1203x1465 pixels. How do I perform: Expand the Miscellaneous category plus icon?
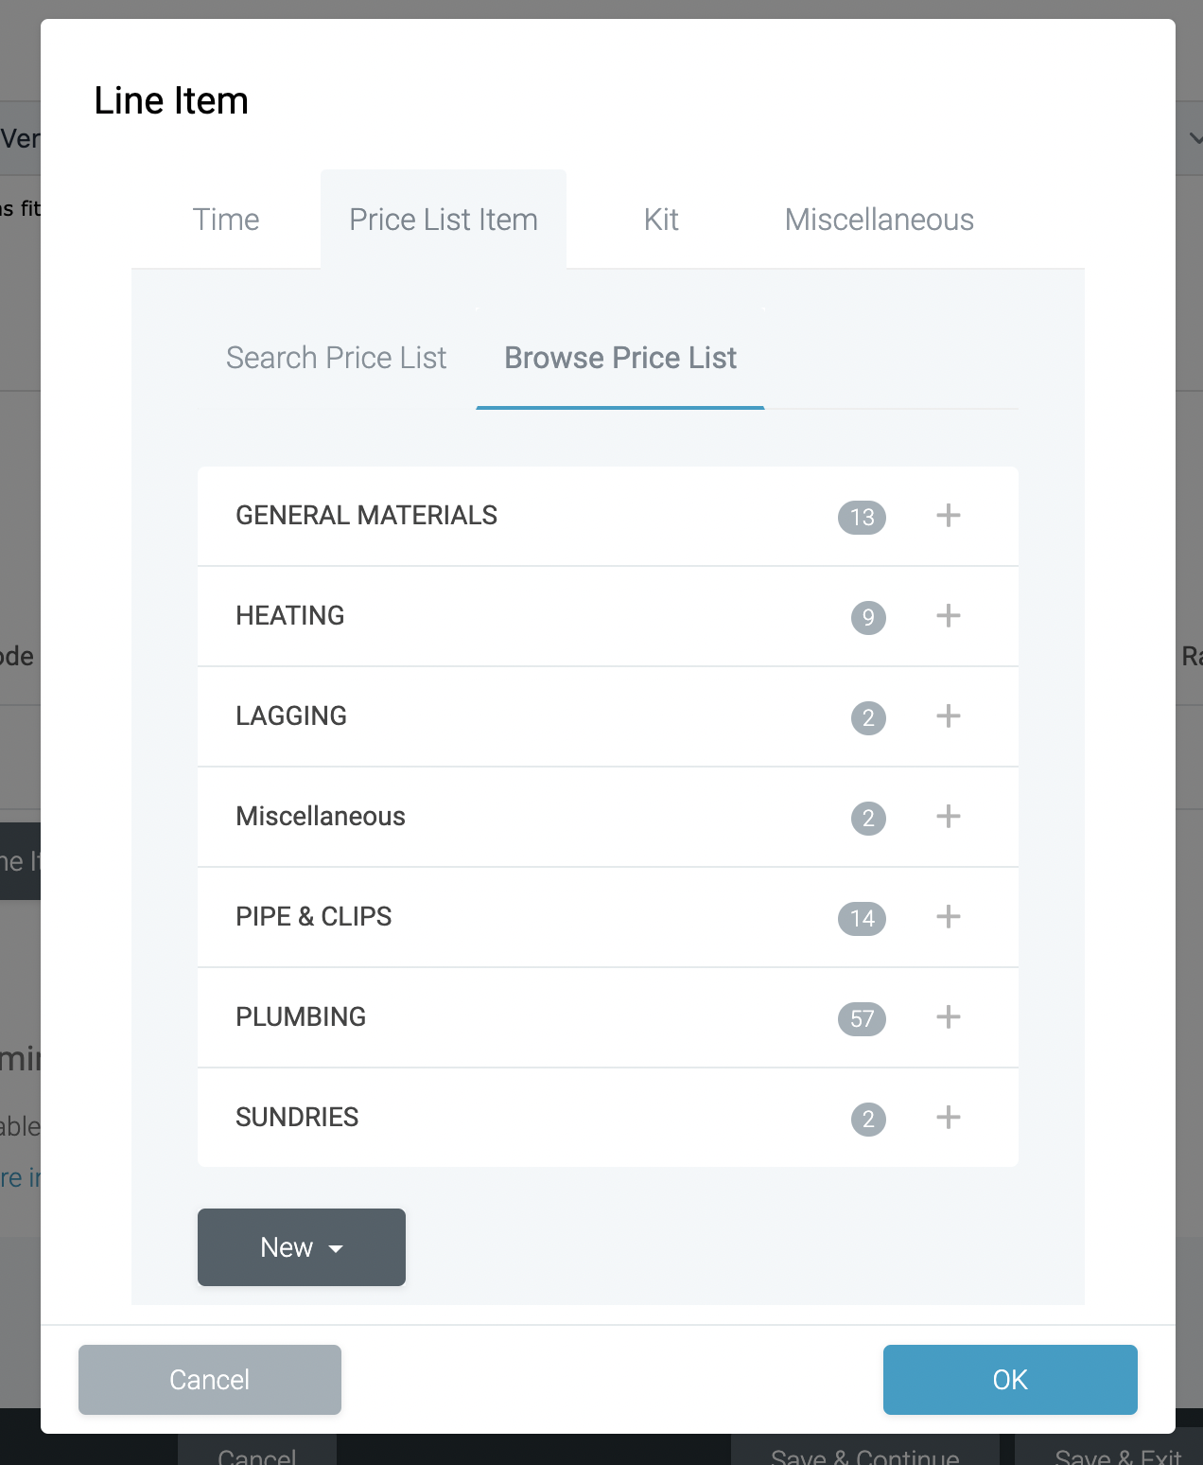[x=948, y=817]
